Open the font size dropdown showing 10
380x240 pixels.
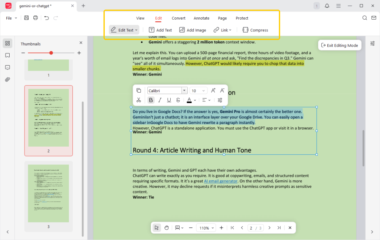click(204, 90)
